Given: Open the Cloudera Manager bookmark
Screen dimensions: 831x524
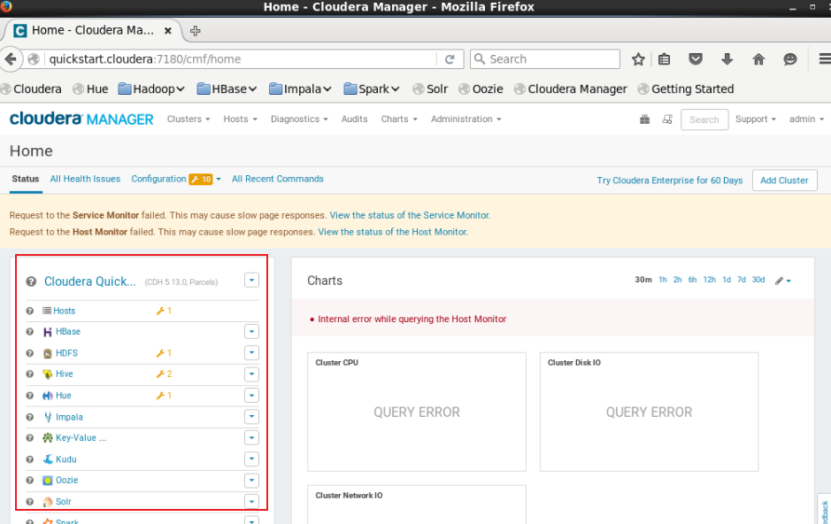Looking at the screenshot, I should click(x=571, y=89).
